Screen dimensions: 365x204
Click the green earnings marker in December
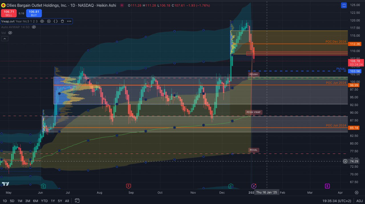231,186
